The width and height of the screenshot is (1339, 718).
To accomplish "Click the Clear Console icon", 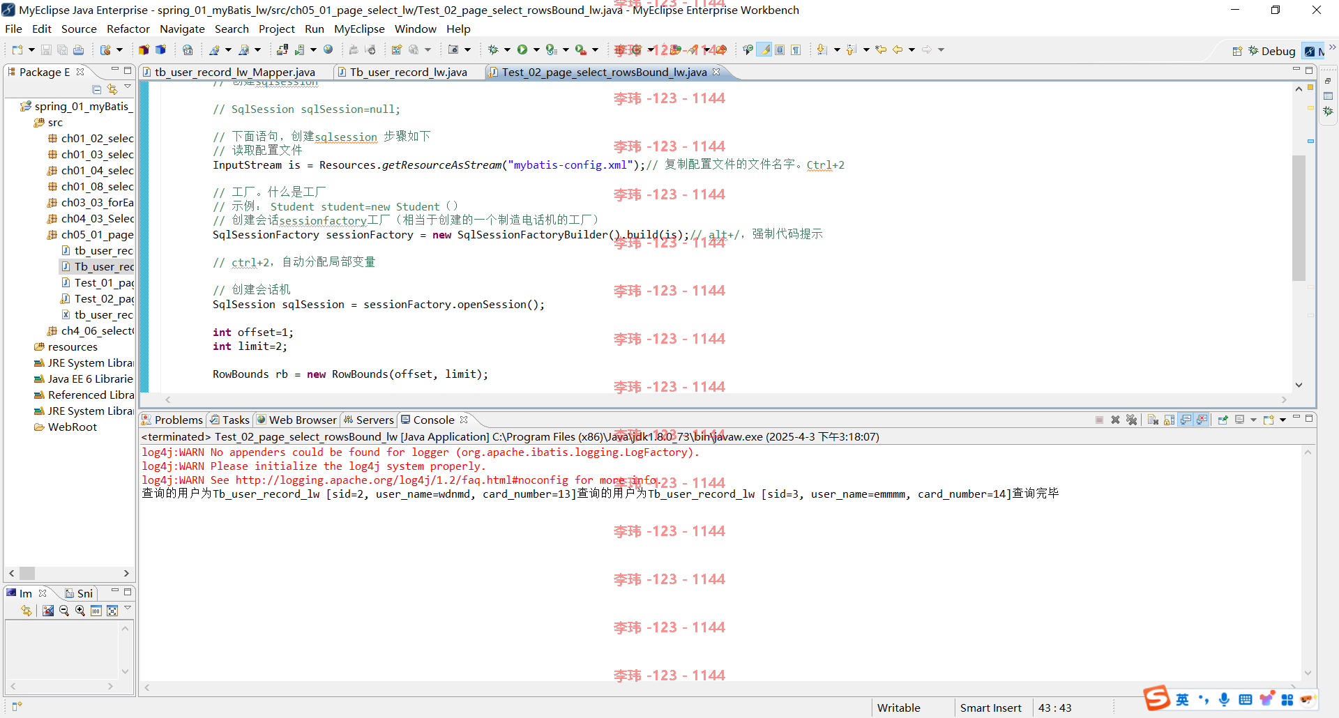I will tap(1153, 420).
